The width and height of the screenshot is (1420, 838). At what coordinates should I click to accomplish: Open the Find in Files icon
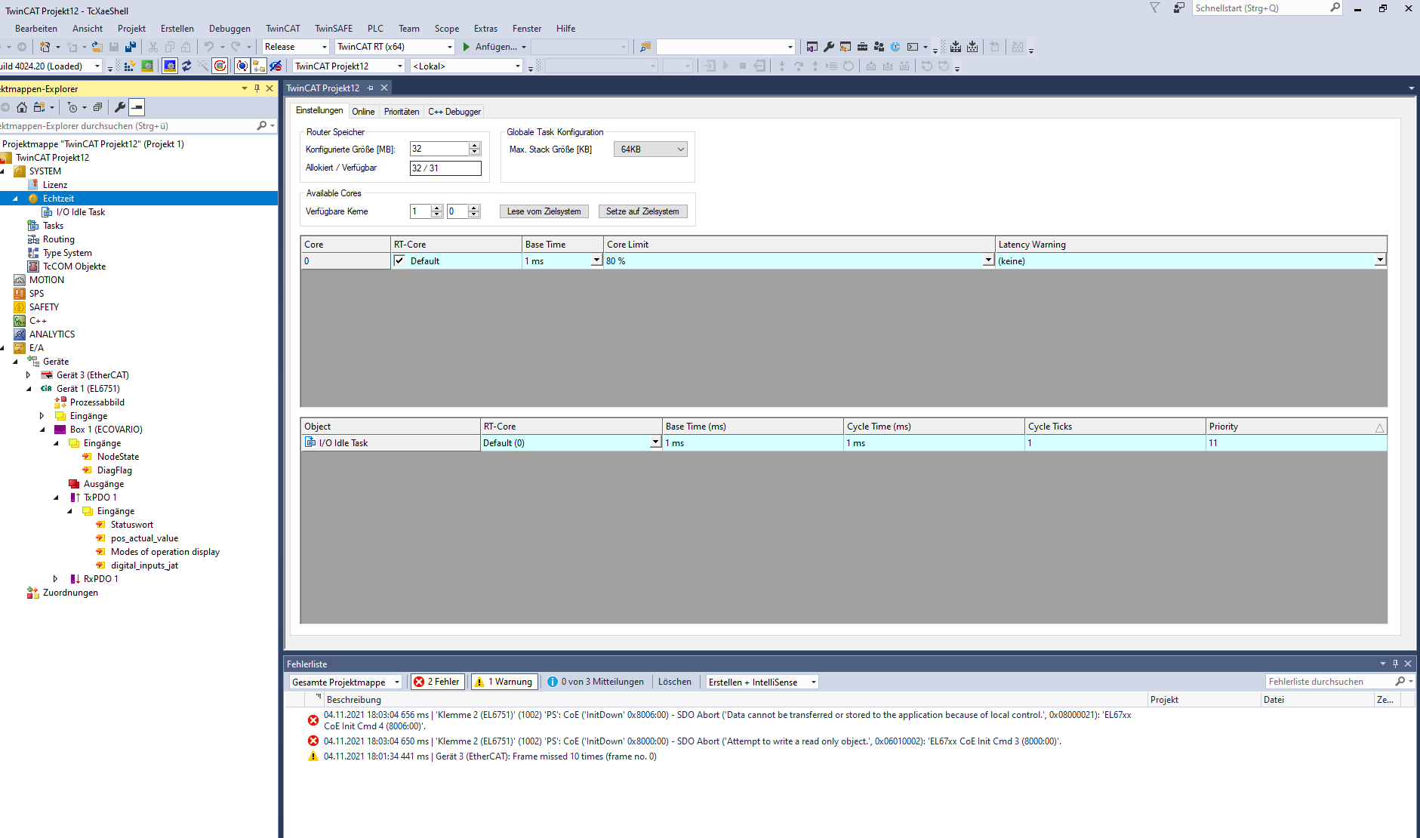click(x=645, y=46)
